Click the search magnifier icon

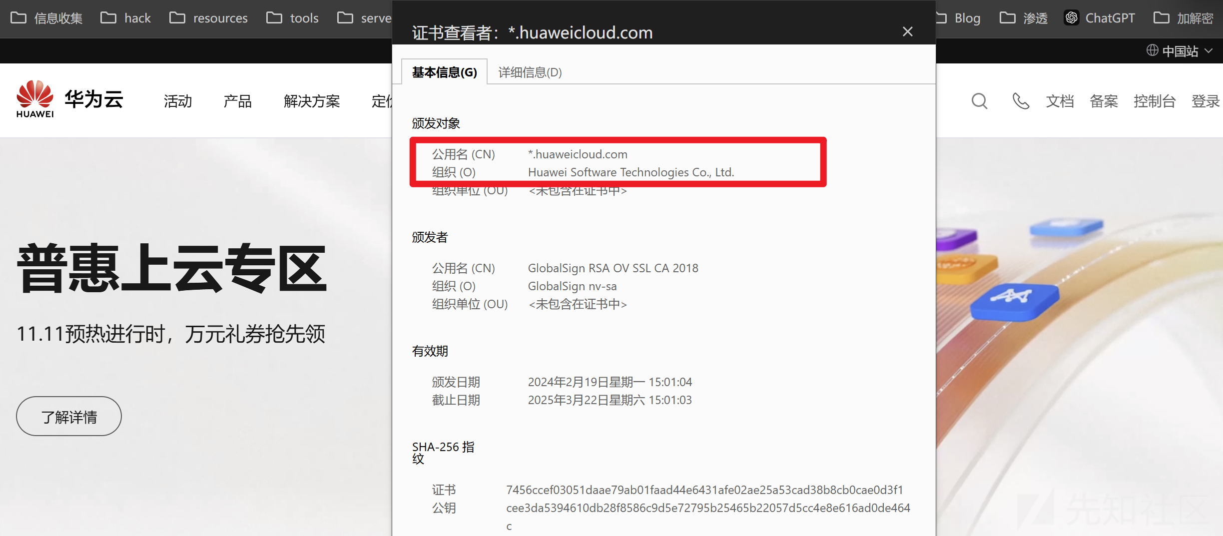click(979, 101)
